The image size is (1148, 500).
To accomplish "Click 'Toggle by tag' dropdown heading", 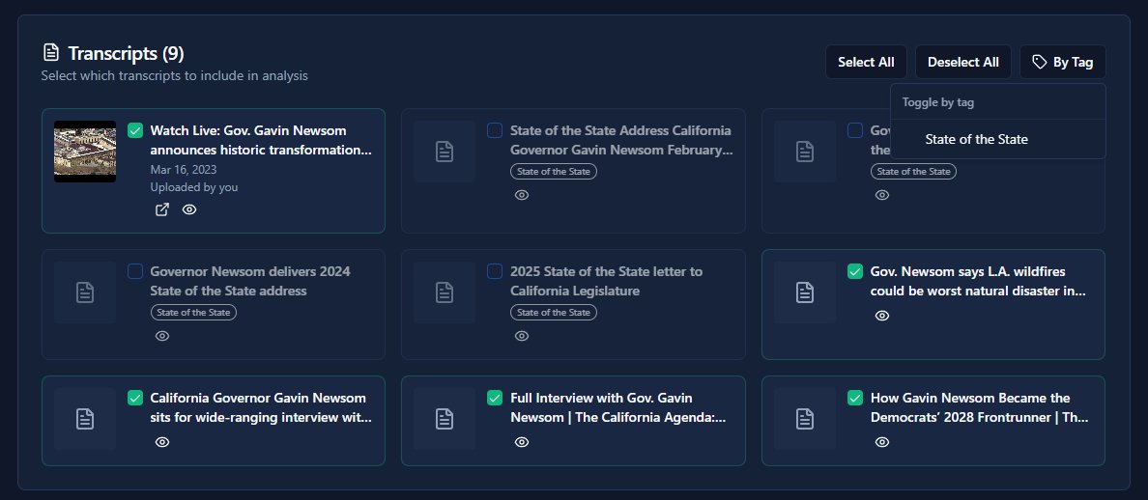I will (938, 102).
